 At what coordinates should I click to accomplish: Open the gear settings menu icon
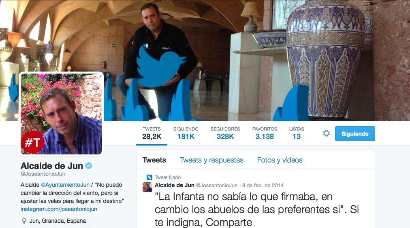pyautogui.click(x=326, y=133)
